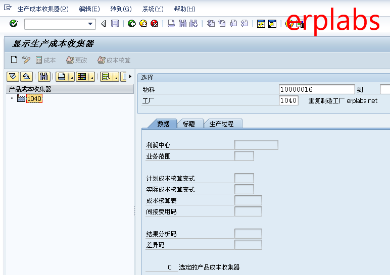This screenshot has height=275, width=390.
Task: Click the 差异码 field
Action: coord(248,245)
